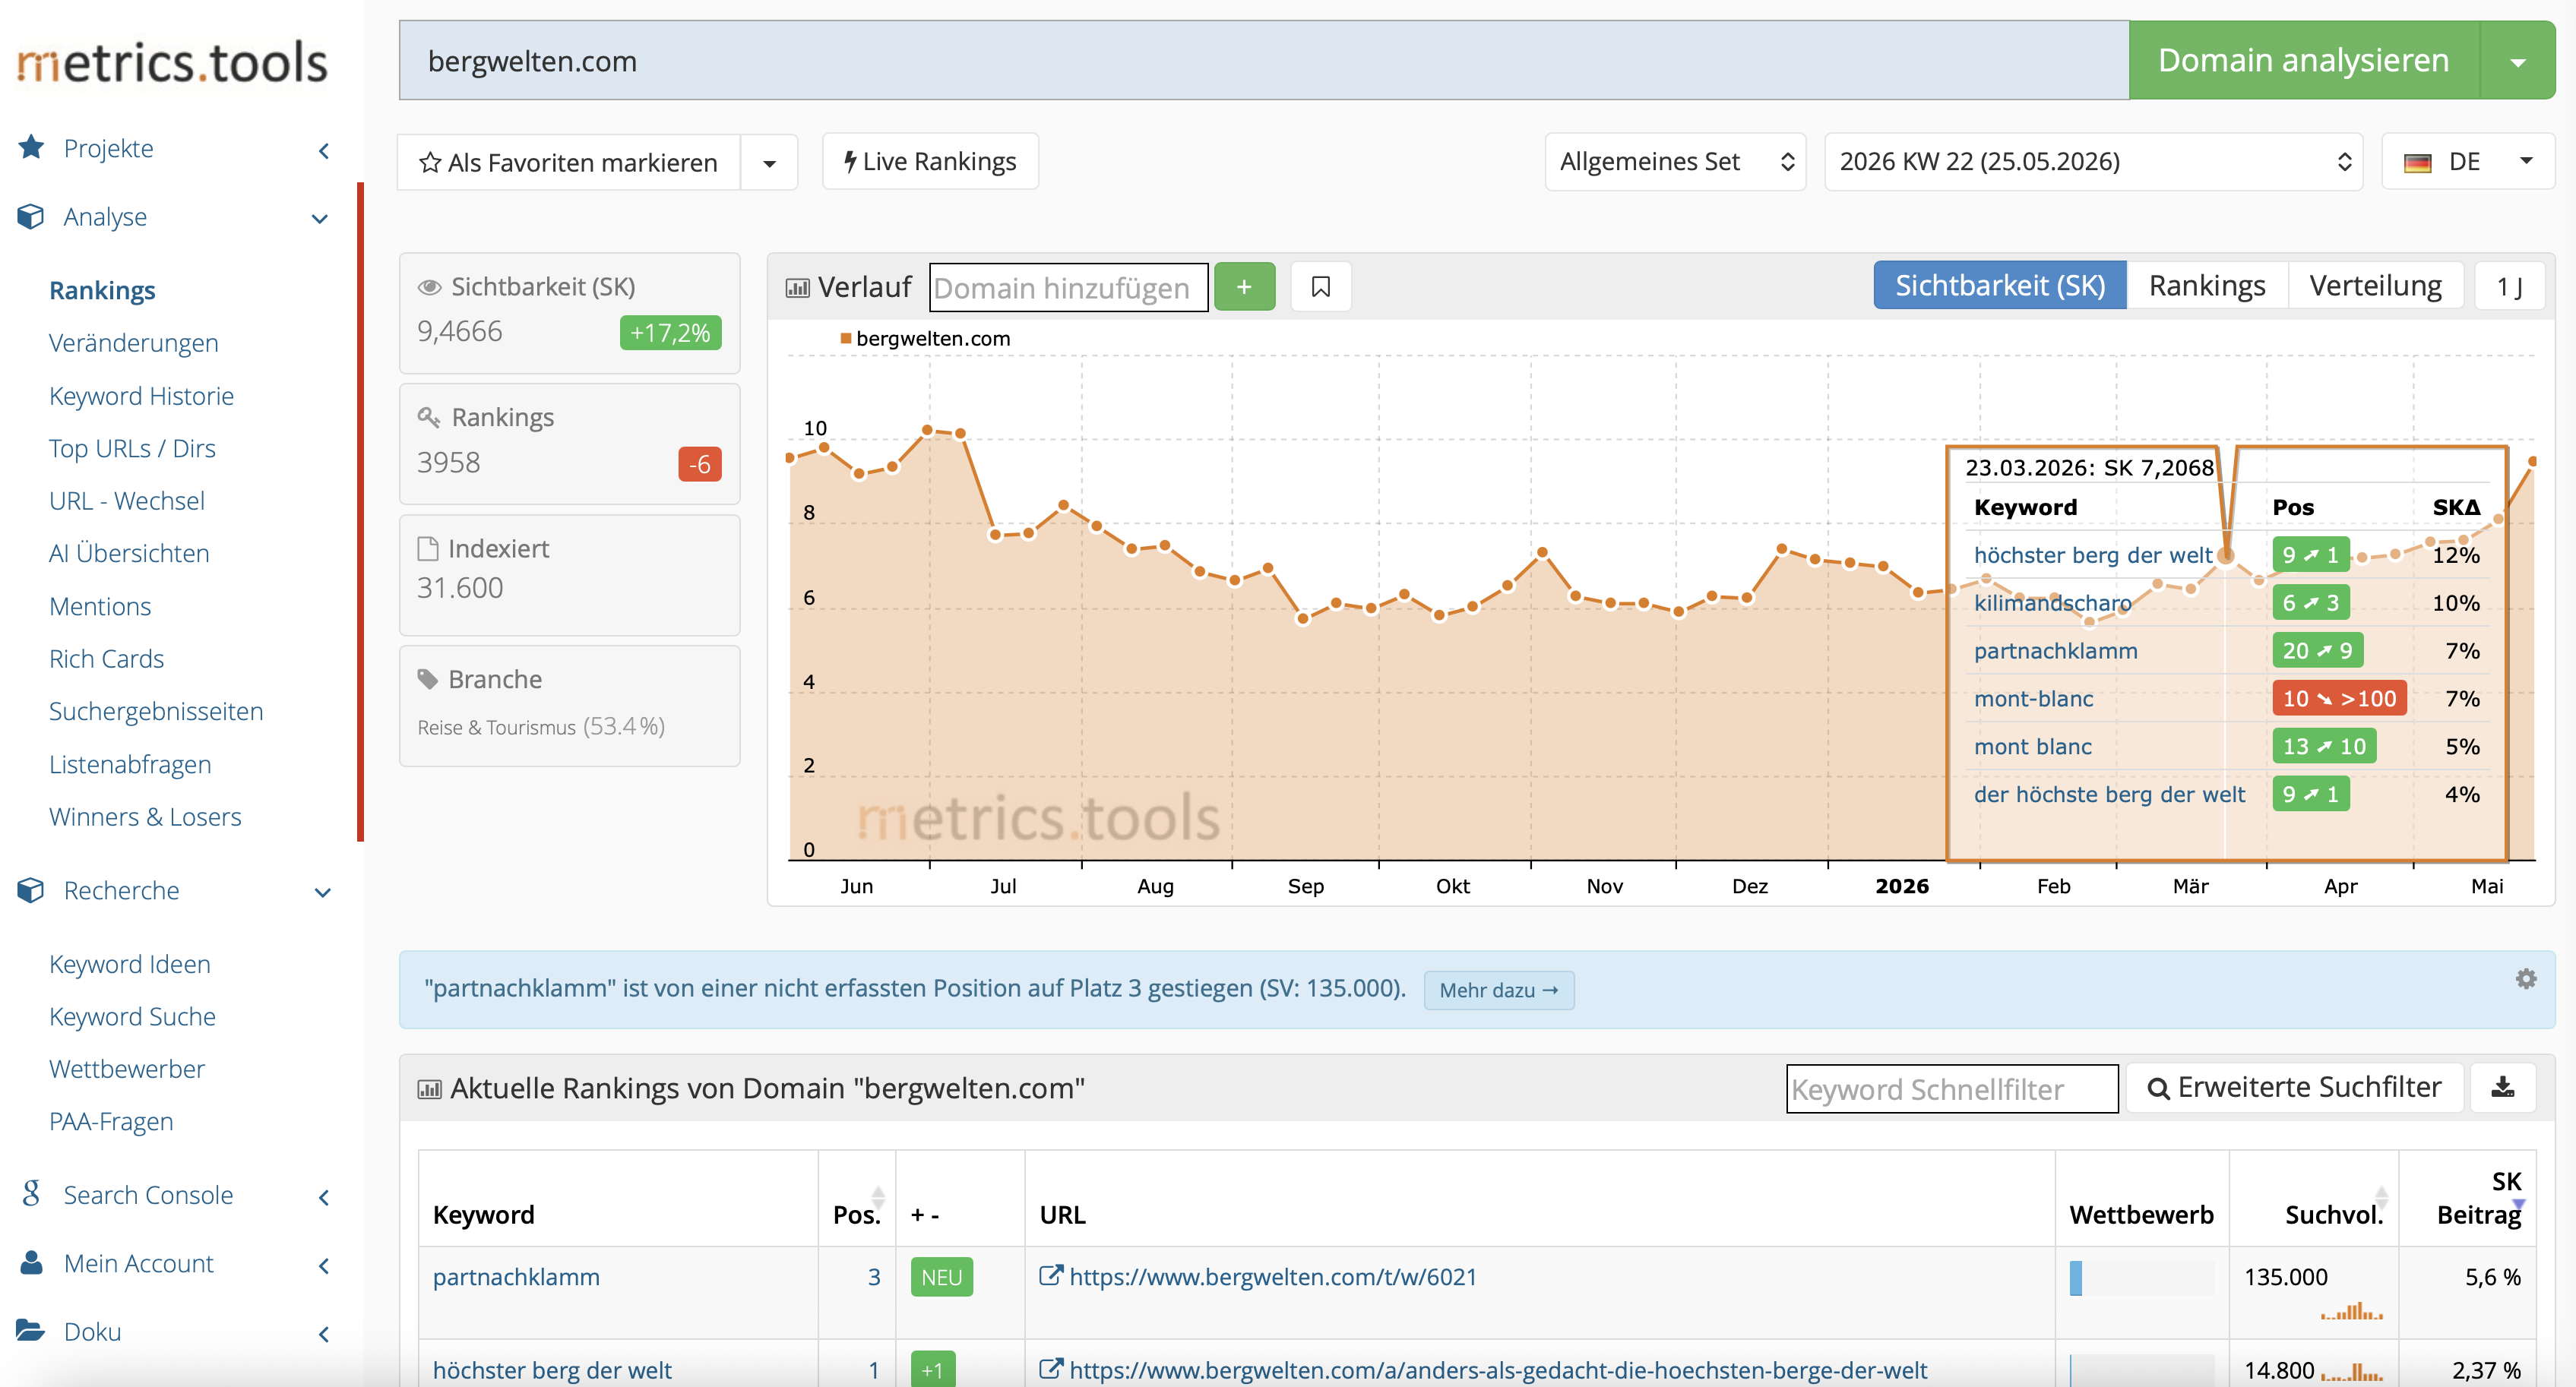This screenshot has width=2576, height=1387.
Task: Focus the Domain hinzufügen input
Action: click(x=1069, y=288)
